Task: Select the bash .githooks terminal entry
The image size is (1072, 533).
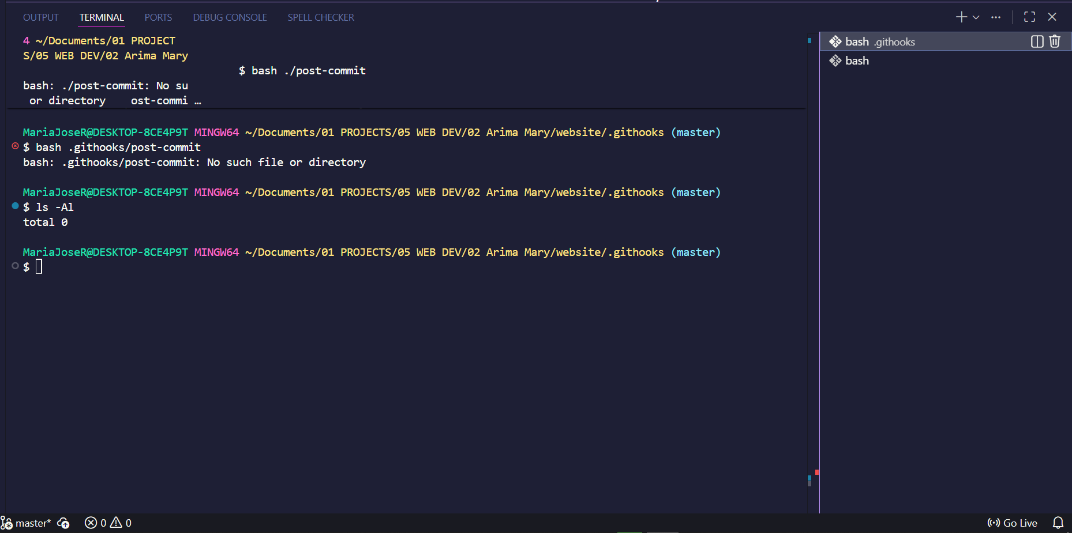Action: coord(946,41)
